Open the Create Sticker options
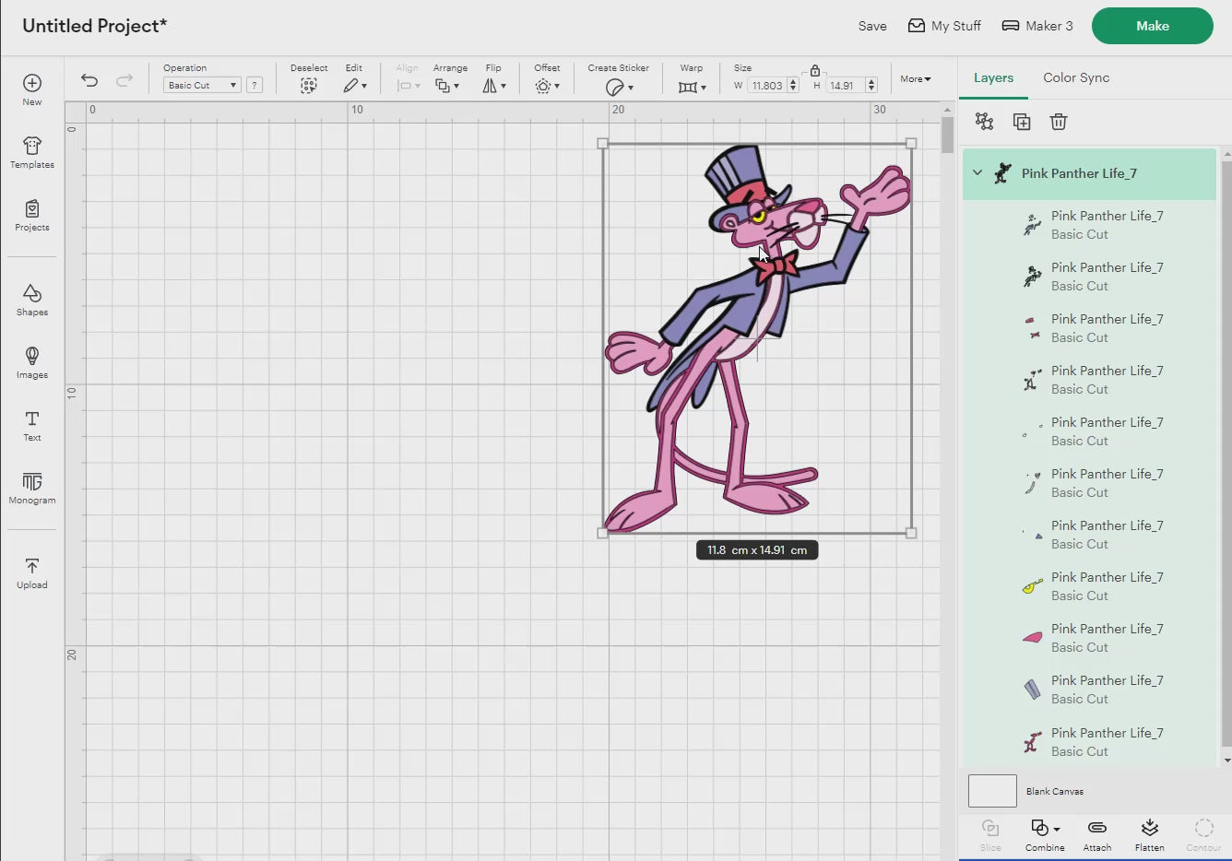 click(619, 87)
